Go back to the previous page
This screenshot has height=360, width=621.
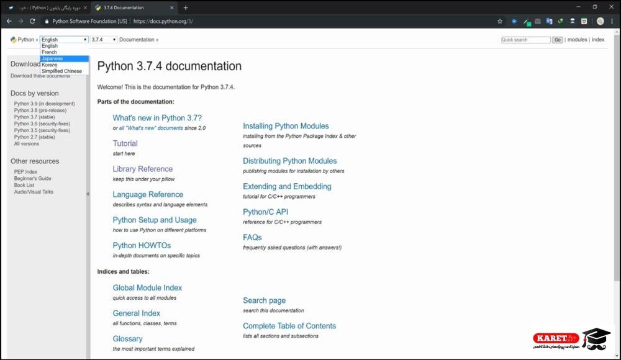(9, 21)
